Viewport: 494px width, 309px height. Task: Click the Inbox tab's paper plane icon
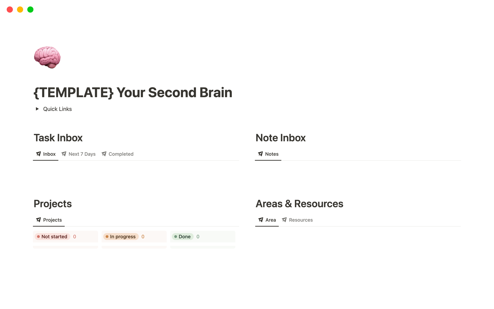coord(38,154)
